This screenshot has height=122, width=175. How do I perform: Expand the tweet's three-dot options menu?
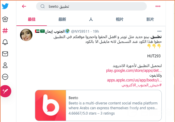point(159,31)
